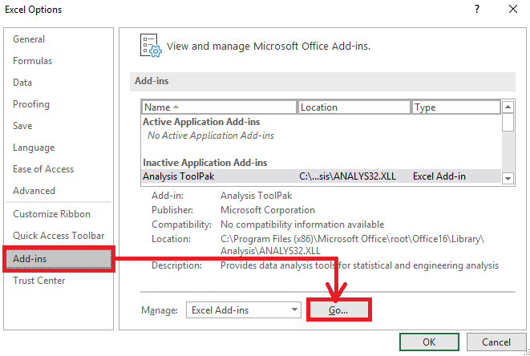This screenshot has width=530, height=356.
Task: Expand the Manage dropdown arrow
Action: pyautogui.click(x=294, y=309)
